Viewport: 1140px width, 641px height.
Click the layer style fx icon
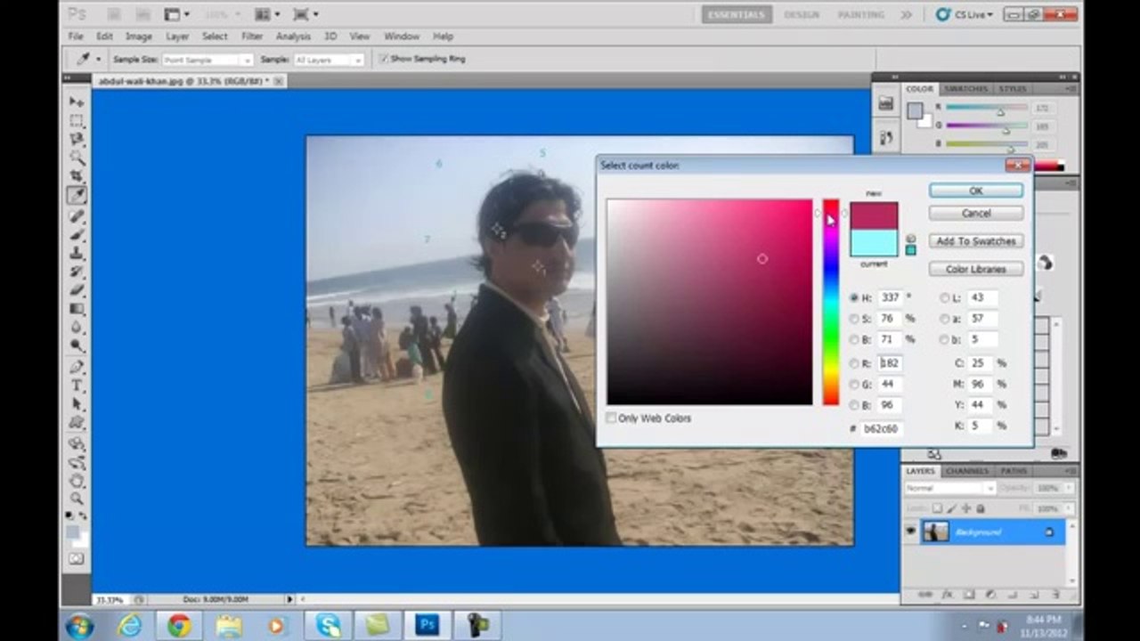point(947,594)
